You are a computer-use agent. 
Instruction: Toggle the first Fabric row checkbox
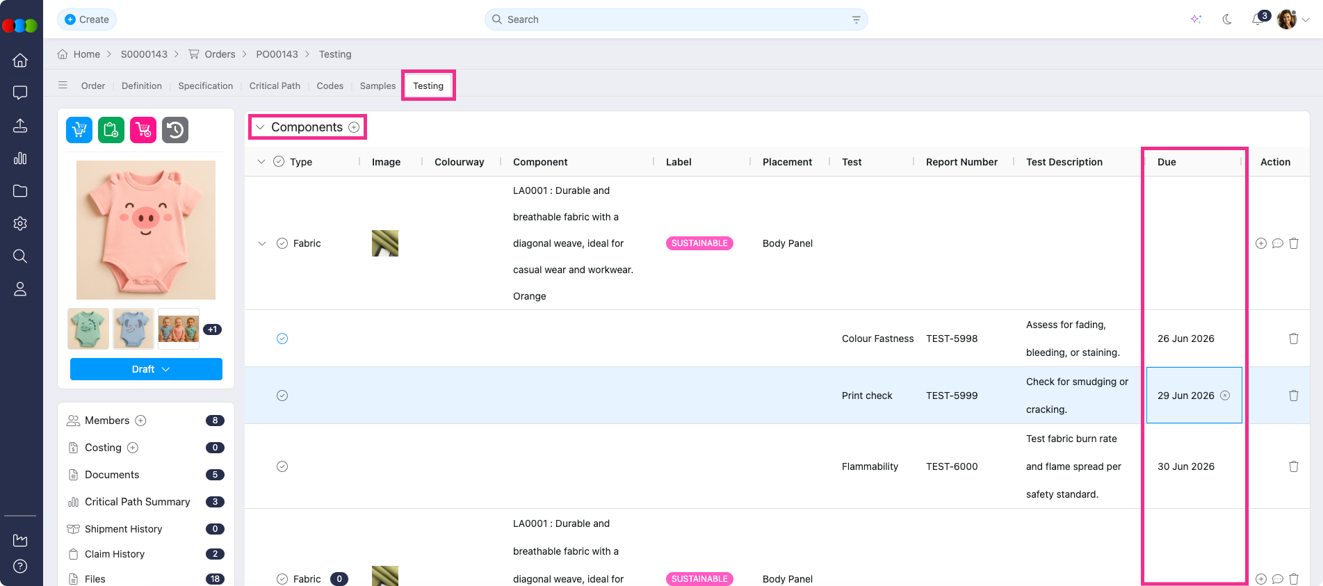[282, 243]
